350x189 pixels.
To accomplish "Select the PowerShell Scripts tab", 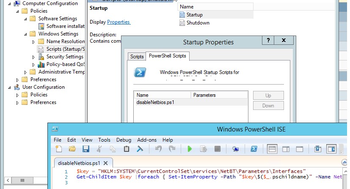I will tap(168, 56).
